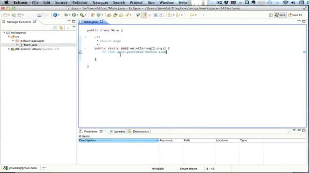Screen dimensions: 309x173
Task: Click the Smart Insert status field
Action: pos(188,169)
